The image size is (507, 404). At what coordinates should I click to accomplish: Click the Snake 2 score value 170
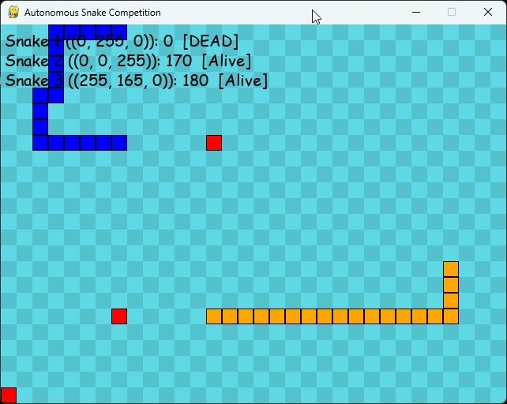[x=178, y=62]
